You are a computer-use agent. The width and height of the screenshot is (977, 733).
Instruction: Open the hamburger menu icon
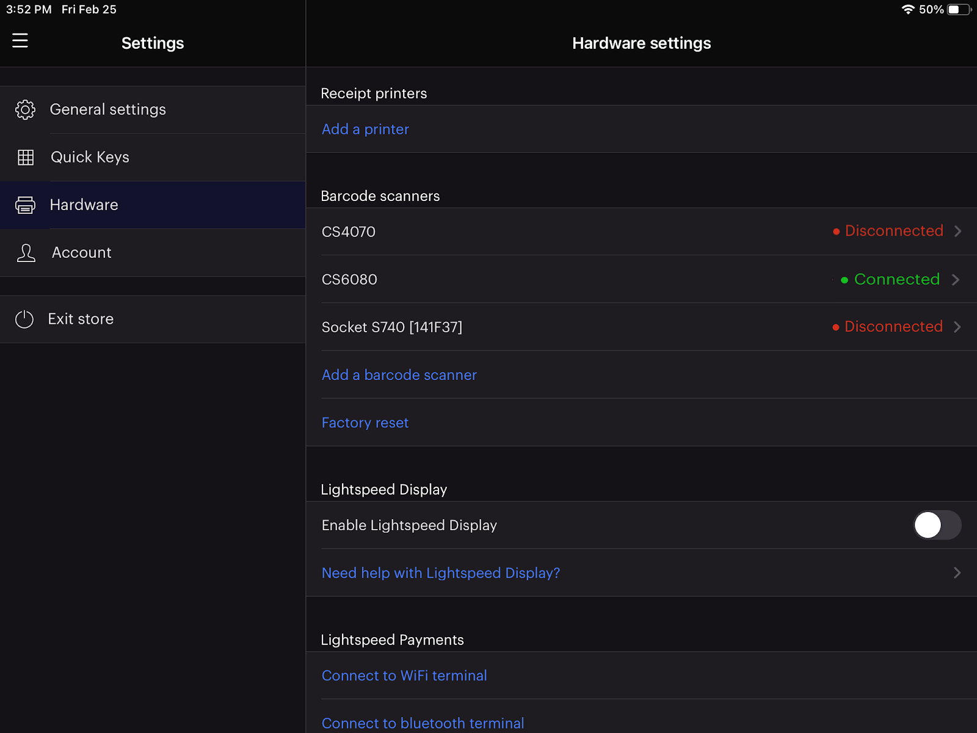(x=20, y=41)
